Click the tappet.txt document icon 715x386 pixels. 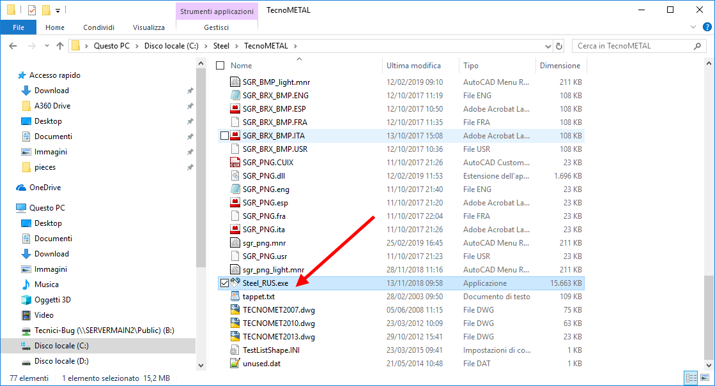click(235, 296)
